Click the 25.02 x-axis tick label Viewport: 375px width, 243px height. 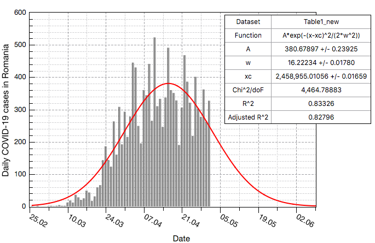click(x=37, y=220)
